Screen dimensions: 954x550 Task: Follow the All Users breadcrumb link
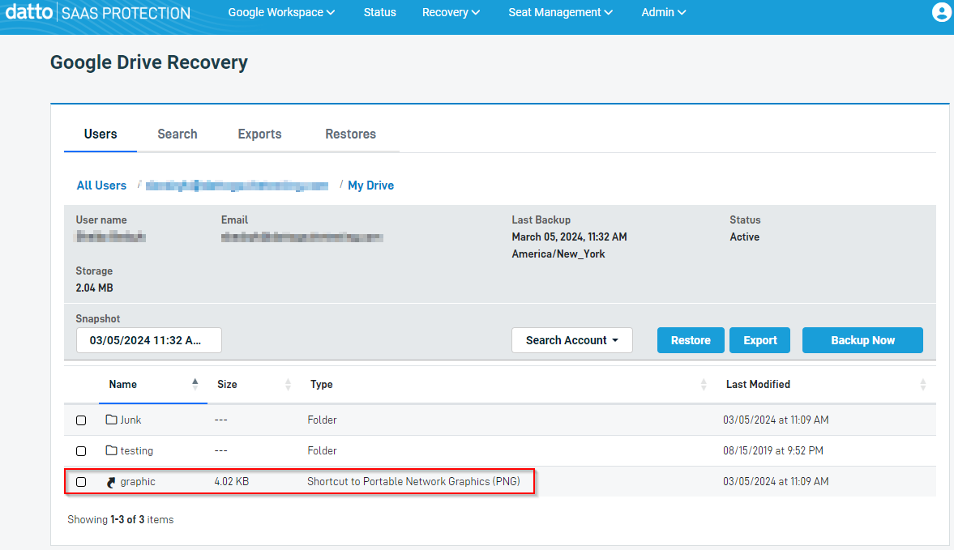(x=101, y=185)
